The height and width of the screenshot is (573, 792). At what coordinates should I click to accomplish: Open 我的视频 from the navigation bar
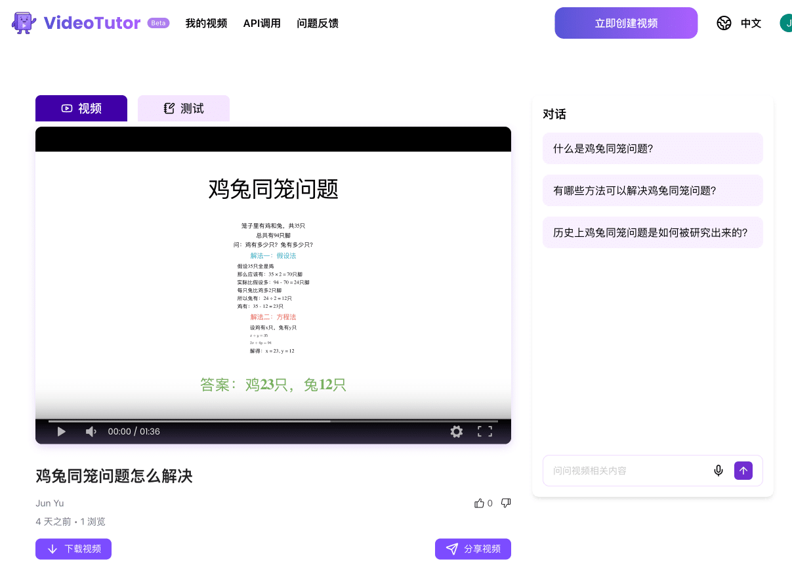[206, 22]
